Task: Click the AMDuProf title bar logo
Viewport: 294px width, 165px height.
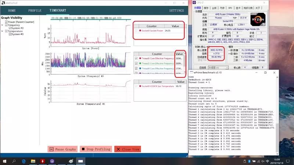Action: tap(3, 3)
